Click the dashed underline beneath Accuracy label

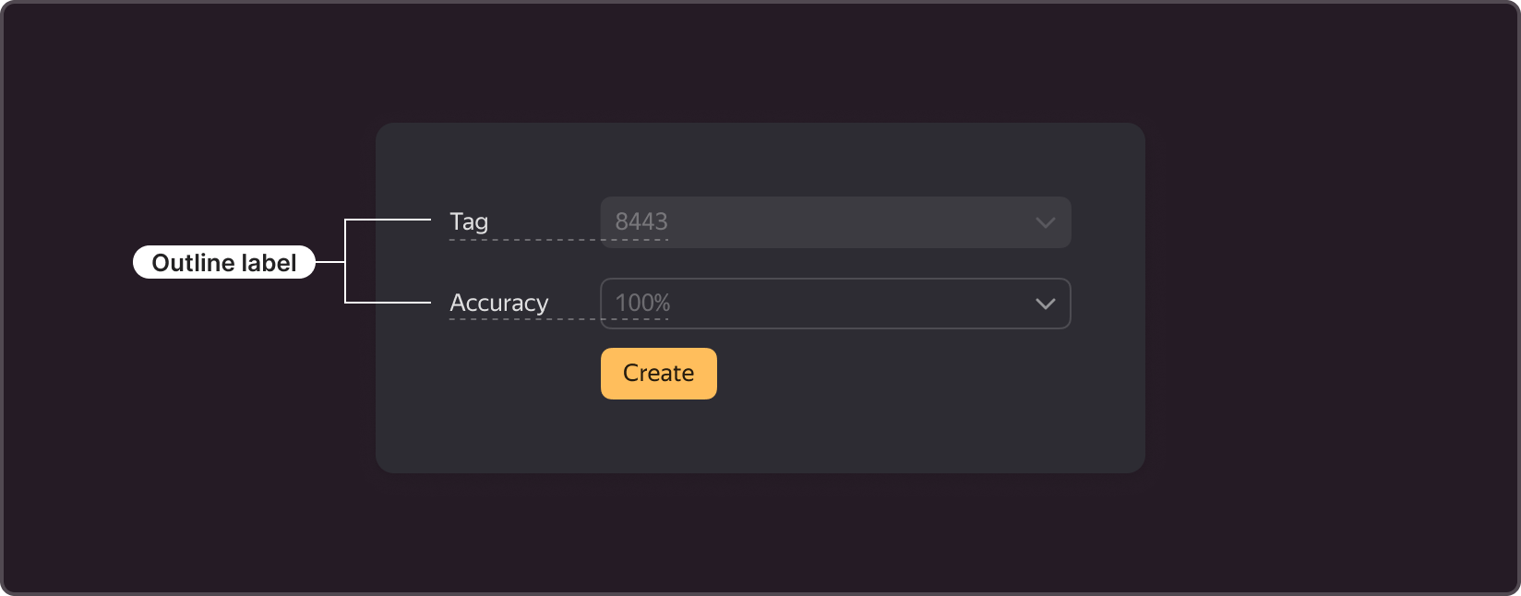pyautogui.click(x=558, y=319)
